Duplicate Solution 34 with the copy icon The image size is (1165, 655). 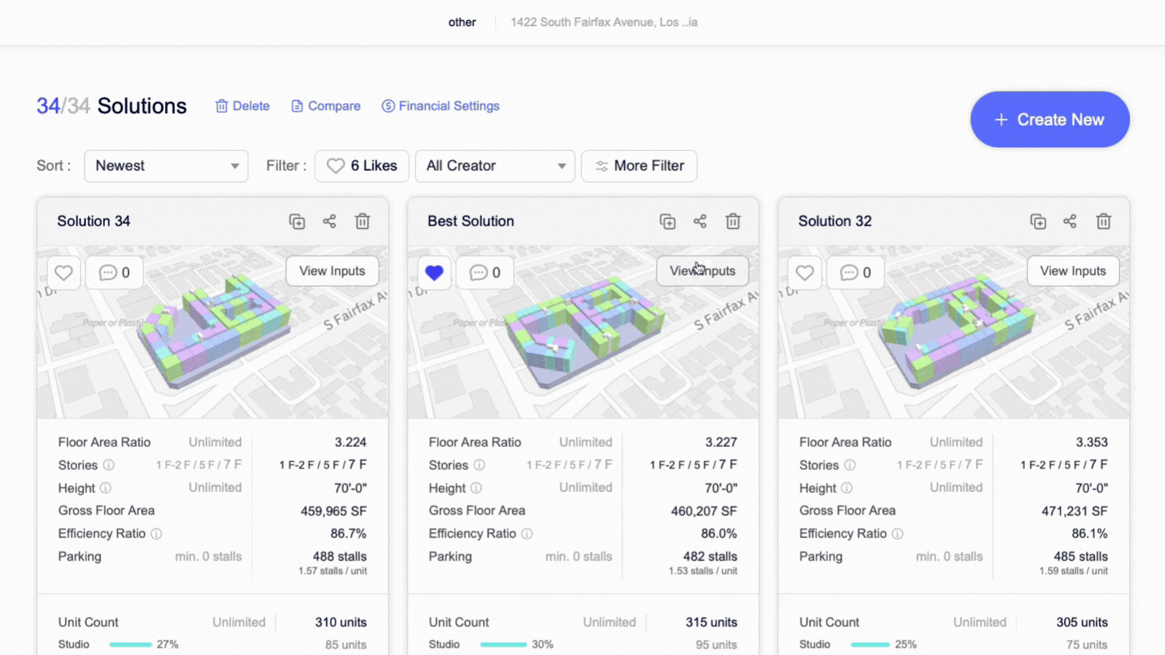tap(297, 221)
